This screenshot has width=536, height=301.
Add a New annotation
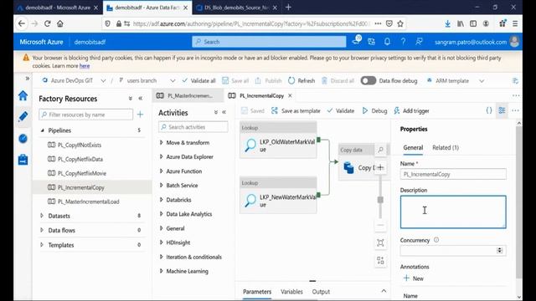click(413, 278)
